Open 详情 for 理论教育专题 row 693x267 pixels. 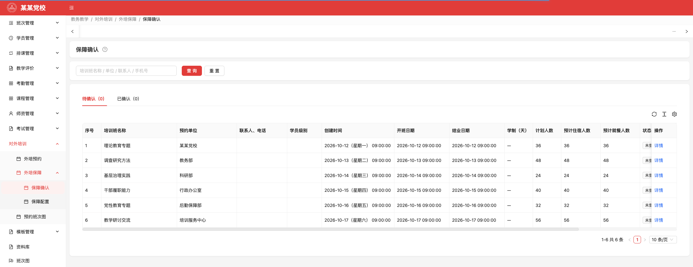click(x=659, y=146)
